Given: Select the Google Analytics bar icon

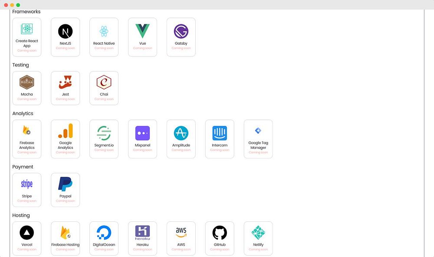Looking at the screenshot, I should (x=66, y=131).
